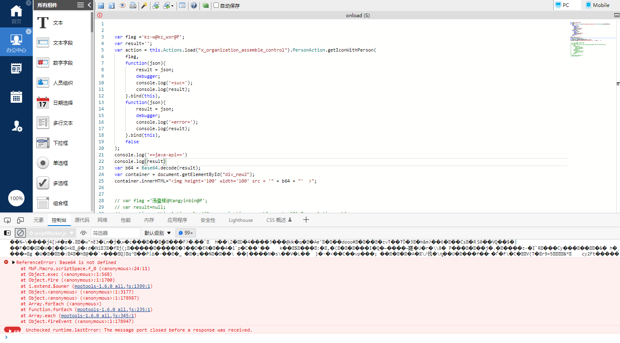
Task: Click the magic wand toolbar icon
Action: pyautogui.click(x=144, y=6)
